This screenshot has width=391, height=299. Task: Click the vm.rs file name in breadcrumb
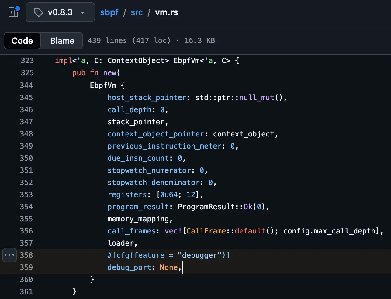point(166,12)
